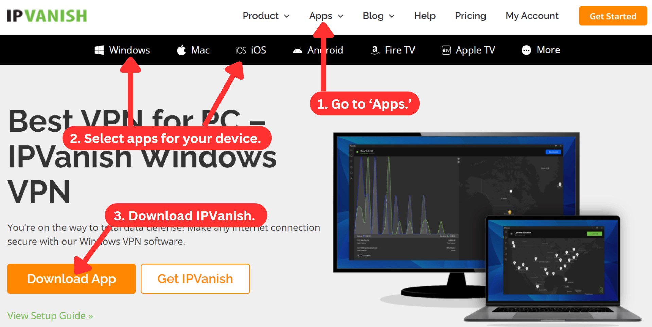Click the IPVanish logo

point(47,16)
